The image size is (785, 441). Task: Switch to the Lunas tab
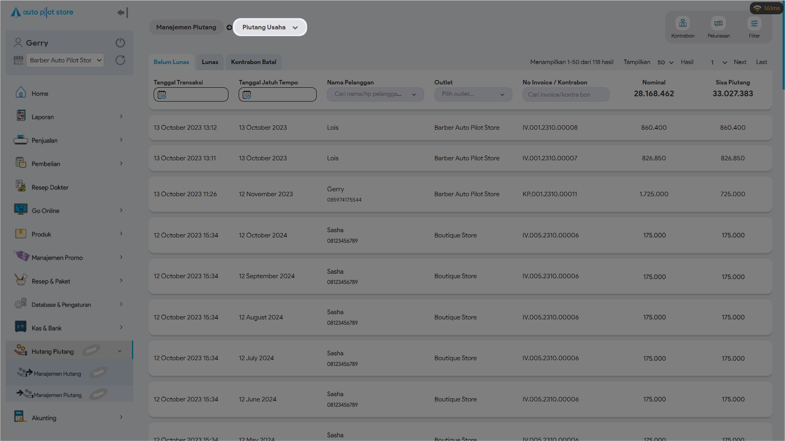210,62
